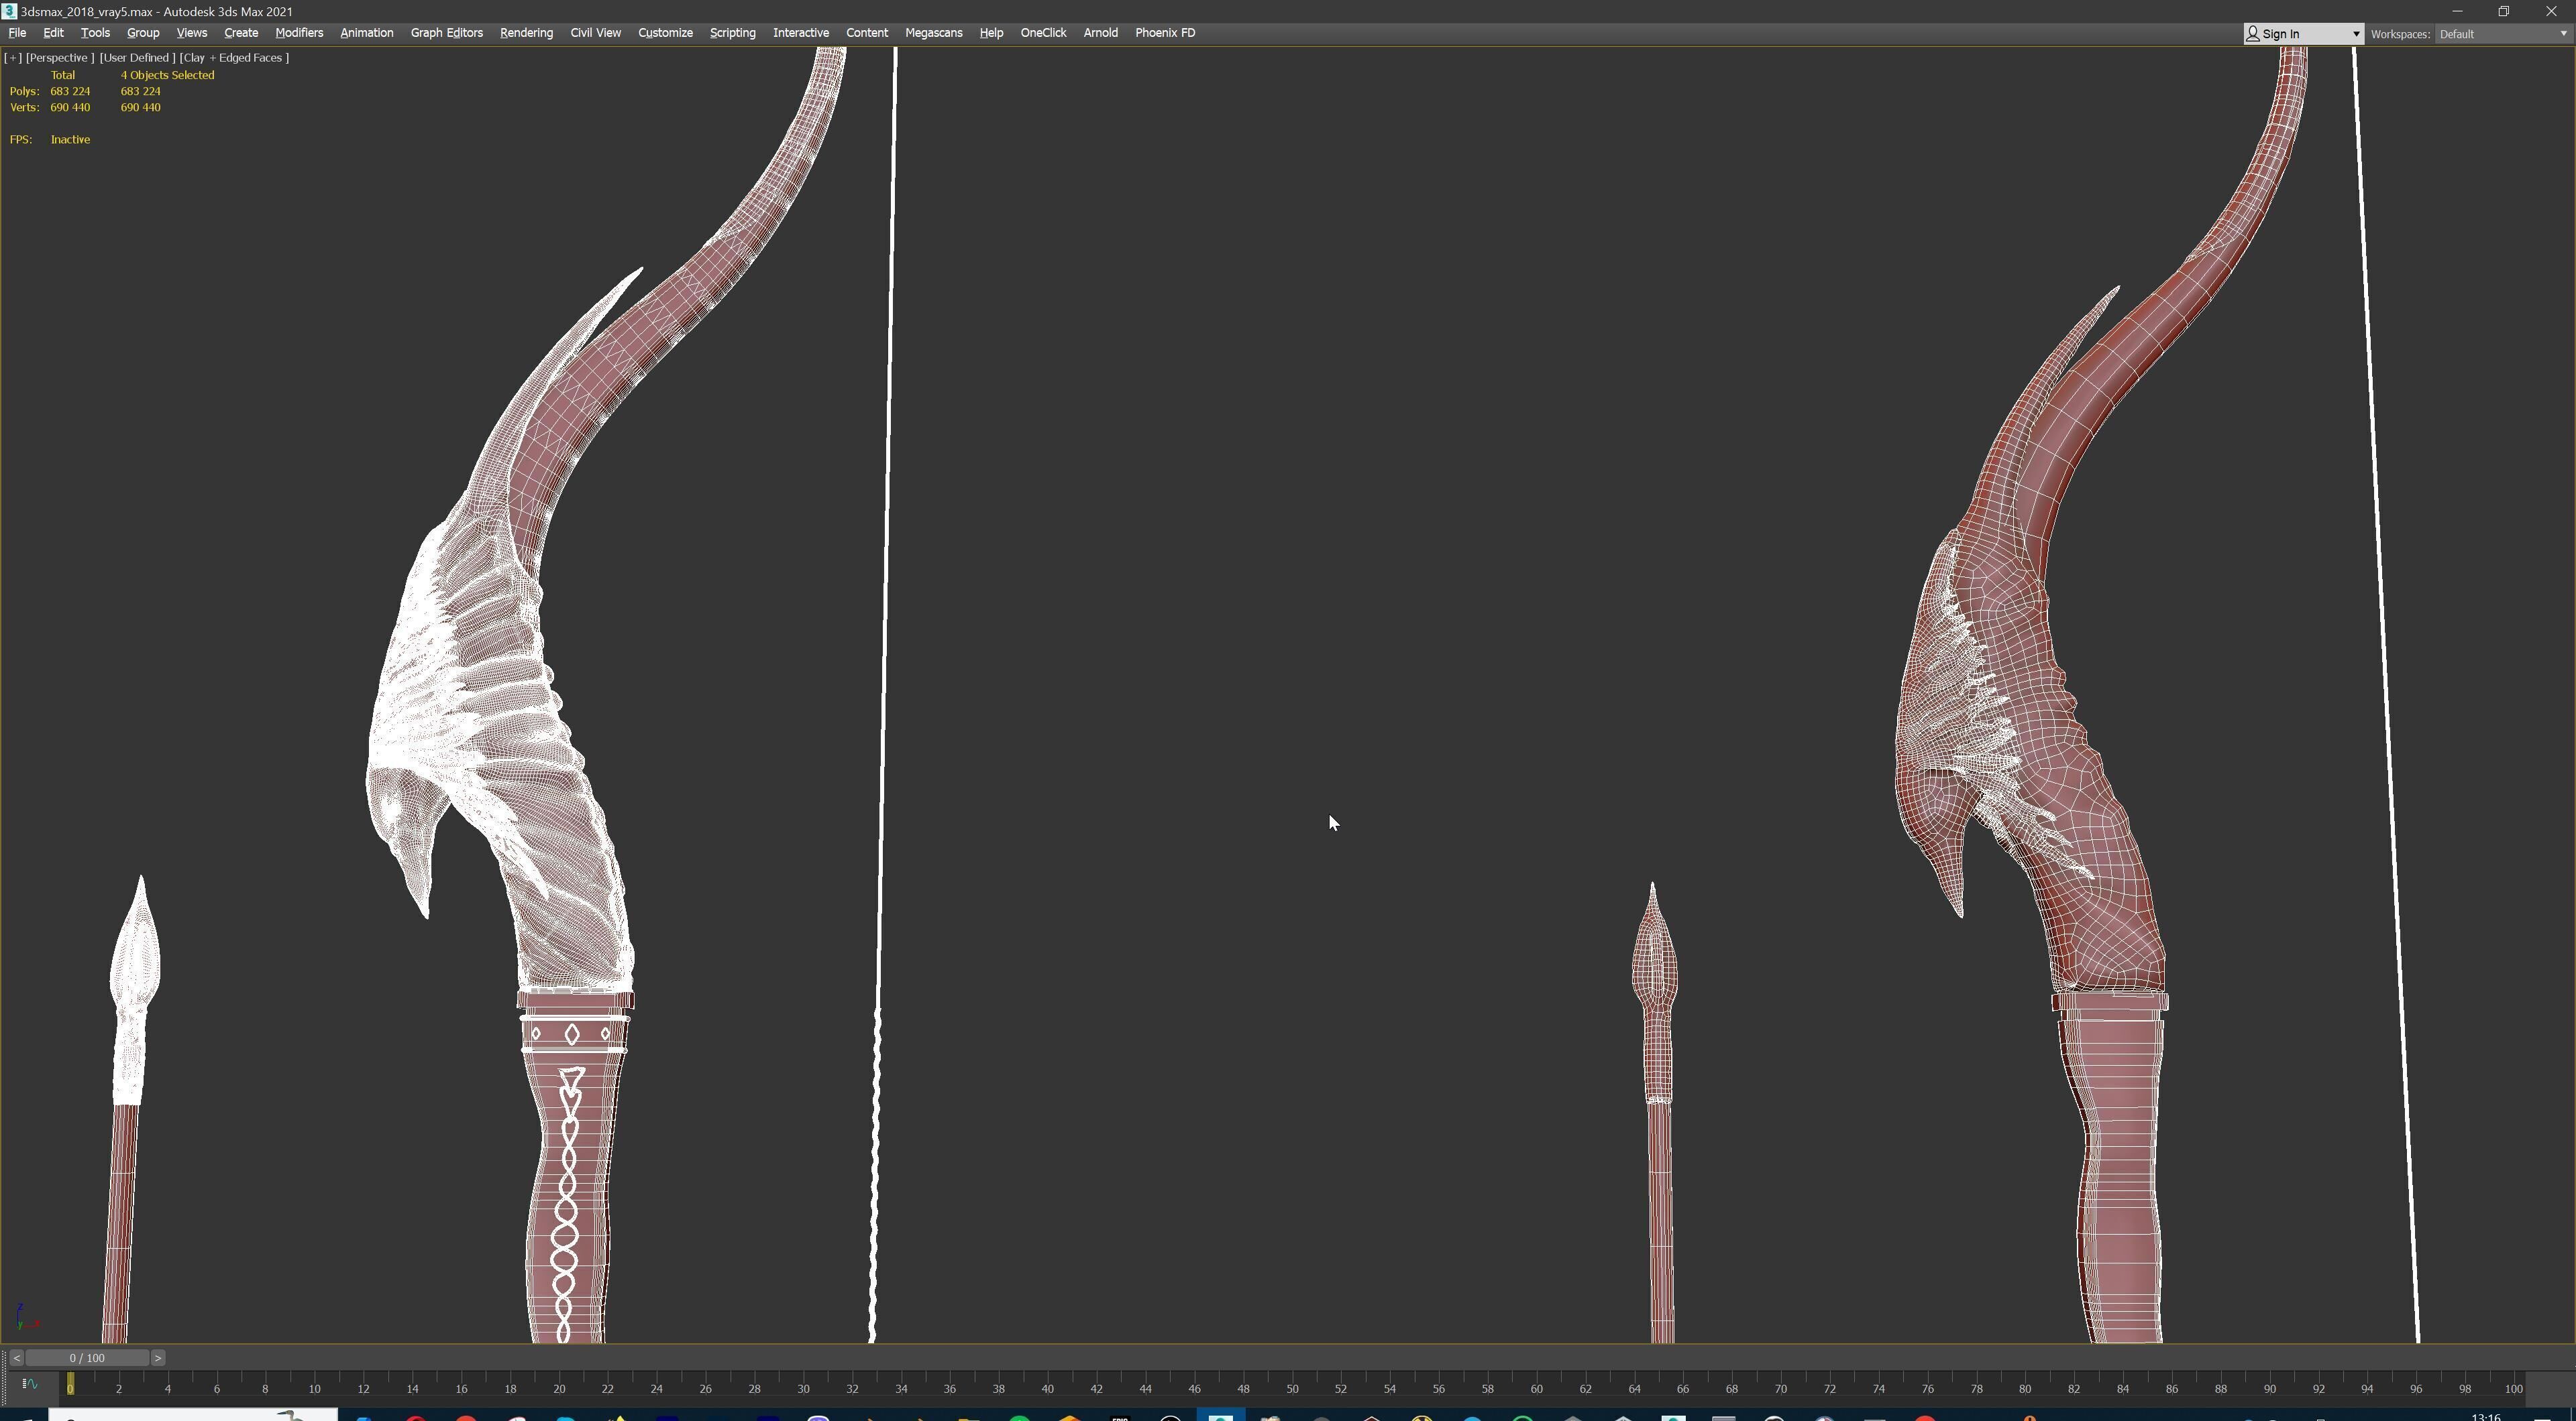This screenshot has width=2576, height=1421.
Task: Open the User Defined viewport setting label
Action: click(x=137, y=58)
